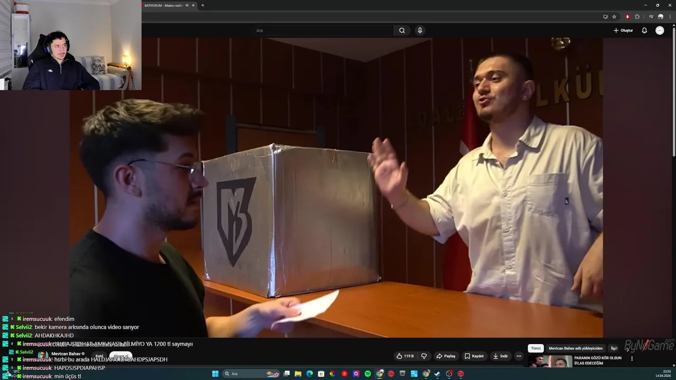Viewport: 676px width, 380px height.
Task: Select the Tümü filter chip
Action: click(x=536, y=348)
